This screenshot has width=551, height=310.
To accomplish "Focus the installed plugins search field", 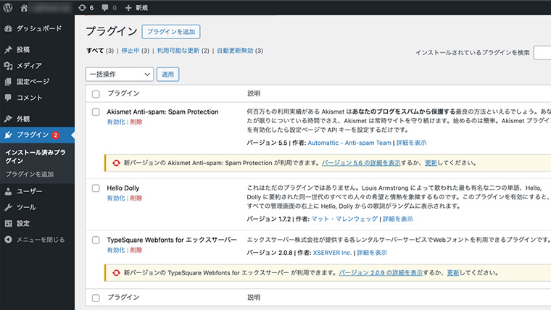I will coord(542,53).
